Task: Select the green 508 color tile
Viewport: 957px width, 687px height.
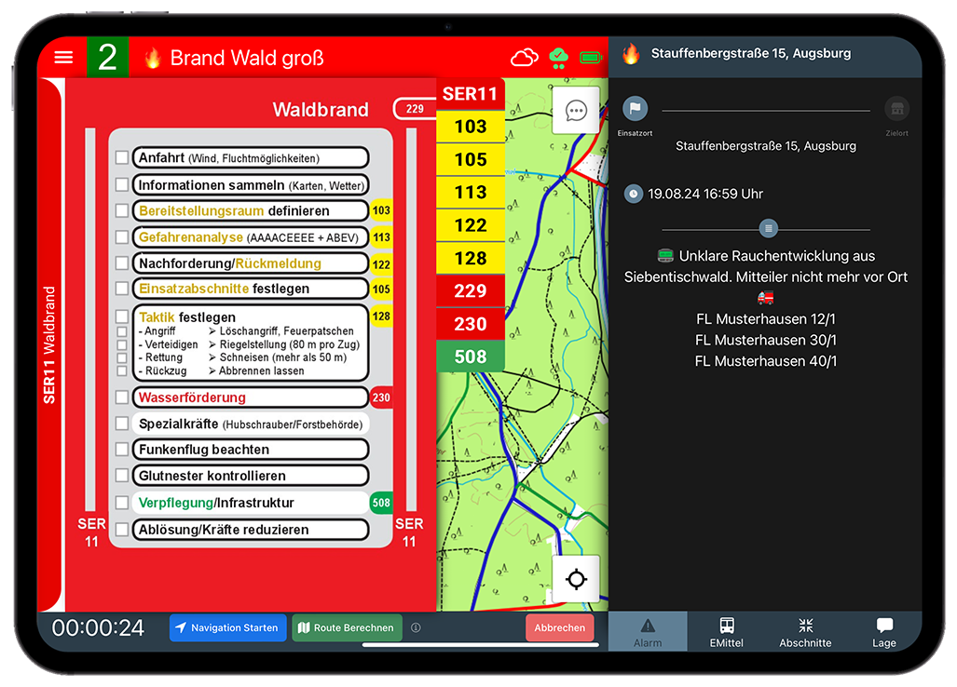Action: coord(471,357)
